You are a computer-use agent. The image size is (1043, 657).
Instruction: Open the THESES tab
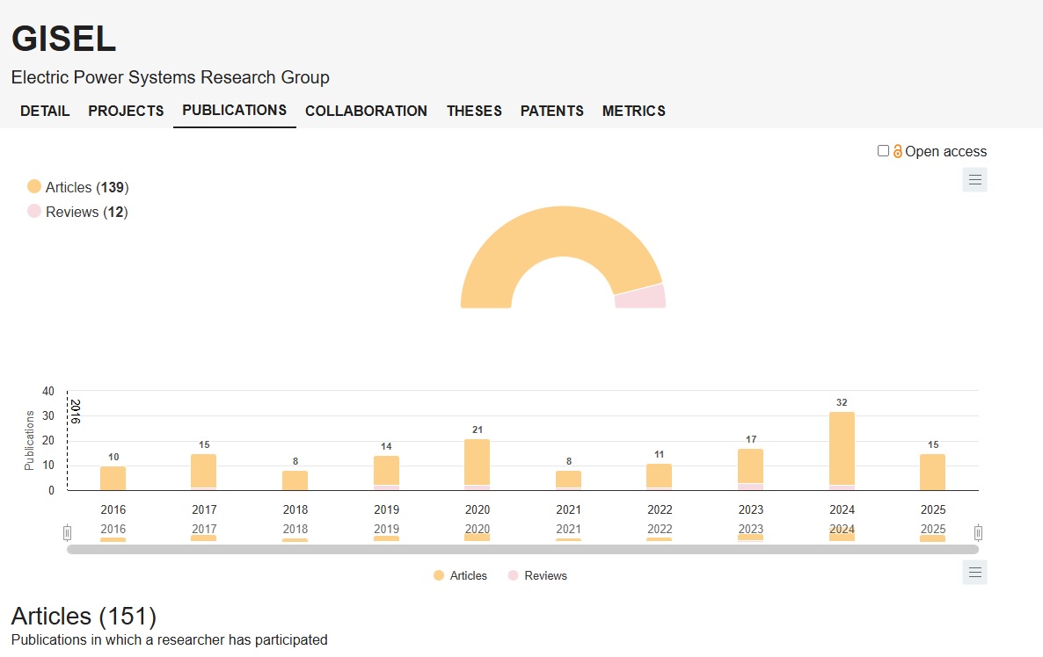pos(474,111)
